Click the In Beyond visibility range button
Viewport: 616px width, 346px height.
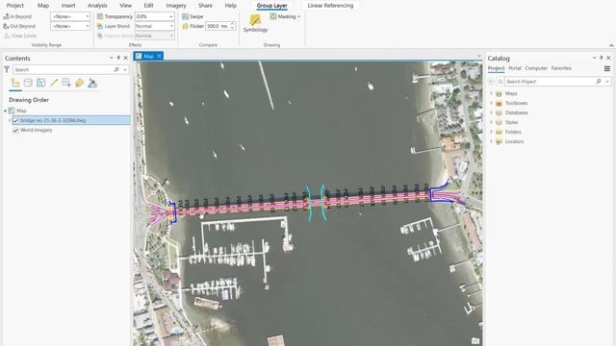[x=17, y=16]
